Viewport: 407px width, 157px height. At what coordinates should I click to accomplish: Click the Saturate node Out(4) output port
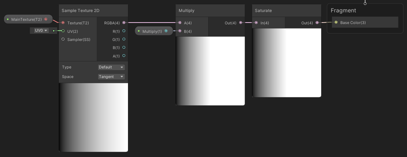pos(317,23)
